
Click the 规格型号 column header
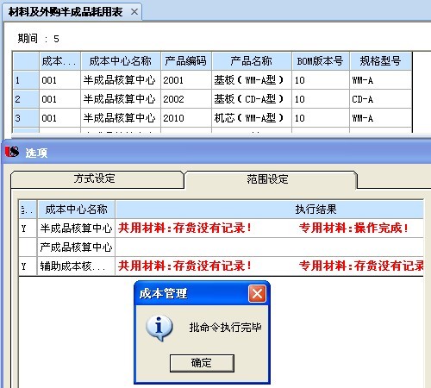[381, 61]
